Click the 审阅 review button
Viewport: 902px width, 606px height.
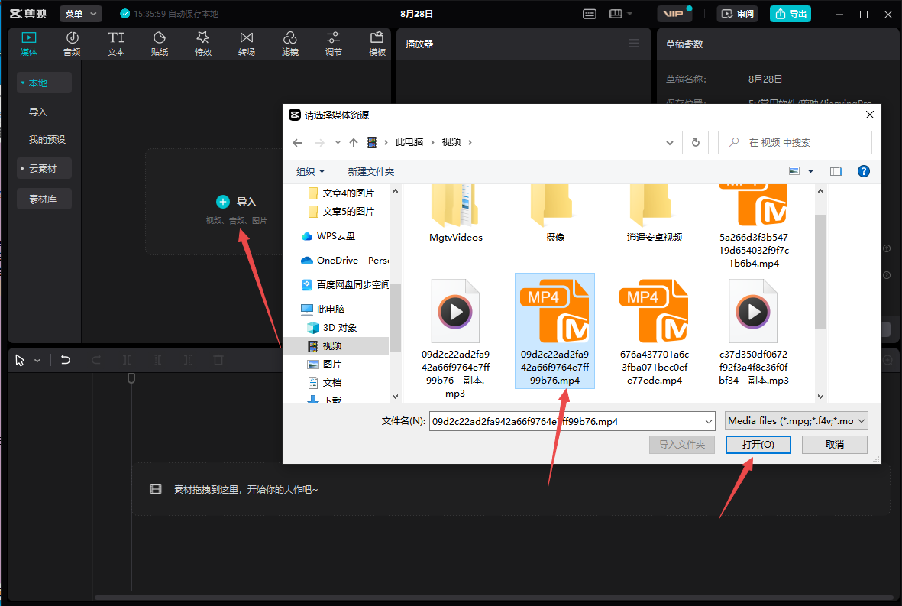[738, 14]
